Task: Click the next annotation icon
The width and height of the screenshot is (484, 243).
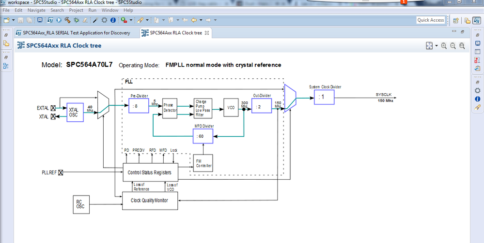Action: coord(156,20)
